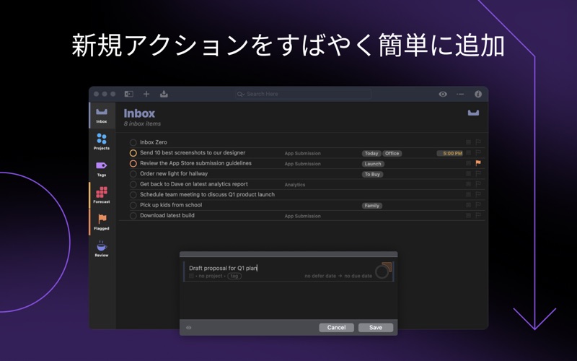The height and width of the screenshot is (361, 577).
Task: Open Quick Entry view options eye
Action: (188, 328)
